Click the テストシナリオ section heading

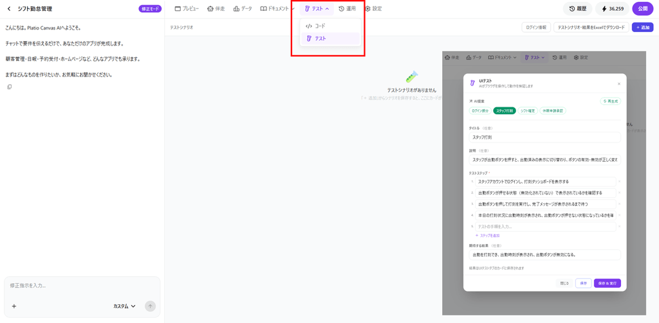pos(181,27)
